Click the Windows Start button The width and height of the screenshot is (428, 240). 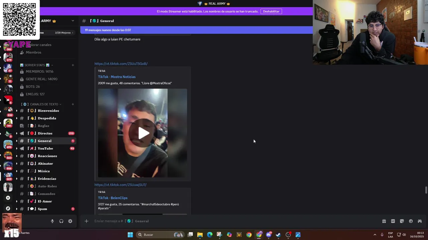(x=130, y=235)
